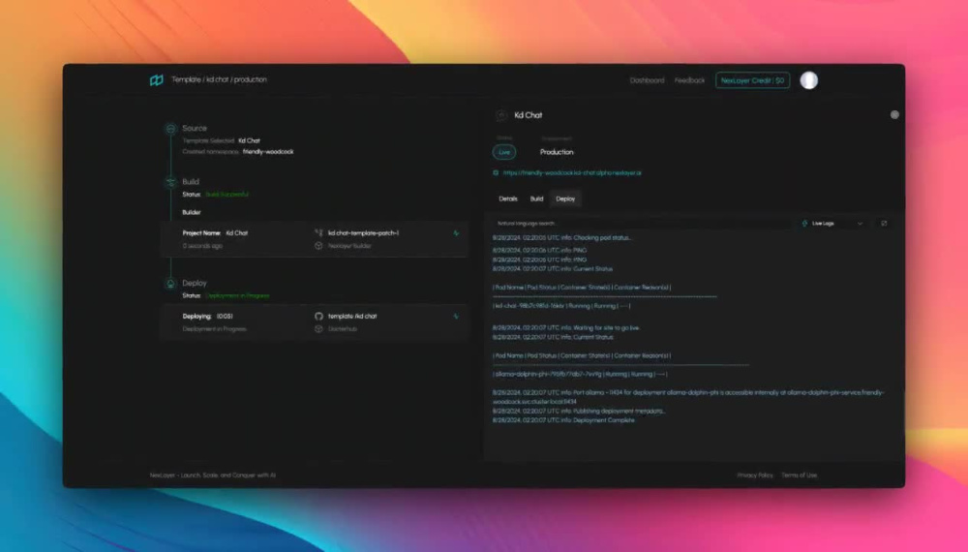Image resolution: width=968 pixels, height=552 pixels.
Task: Open Feedback in the top navigation
Action: [689, 80]
